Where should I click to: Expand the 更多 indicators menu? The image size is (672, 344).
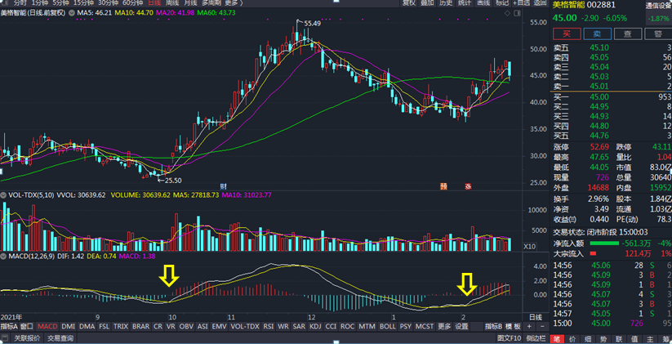click(x=444, y=326)
